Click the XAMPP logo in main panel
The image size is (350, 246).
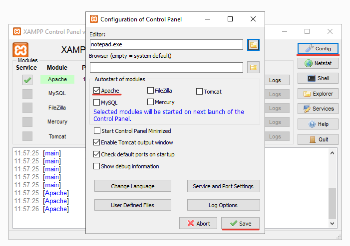20,50
